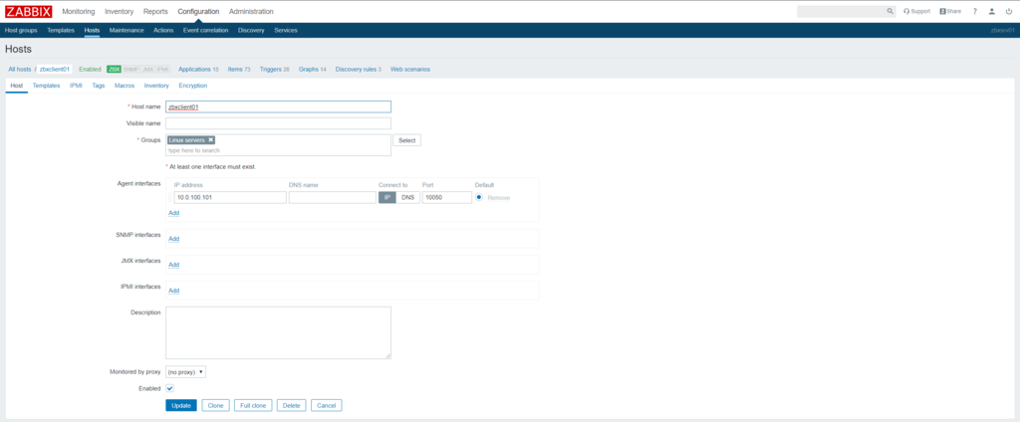
Task: Click the sign out power icon
Action: click(1008, 11)
